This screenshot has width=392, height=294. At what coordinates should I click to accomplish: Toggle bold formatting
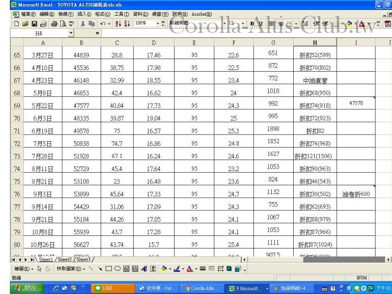click(x=252, y=24)
